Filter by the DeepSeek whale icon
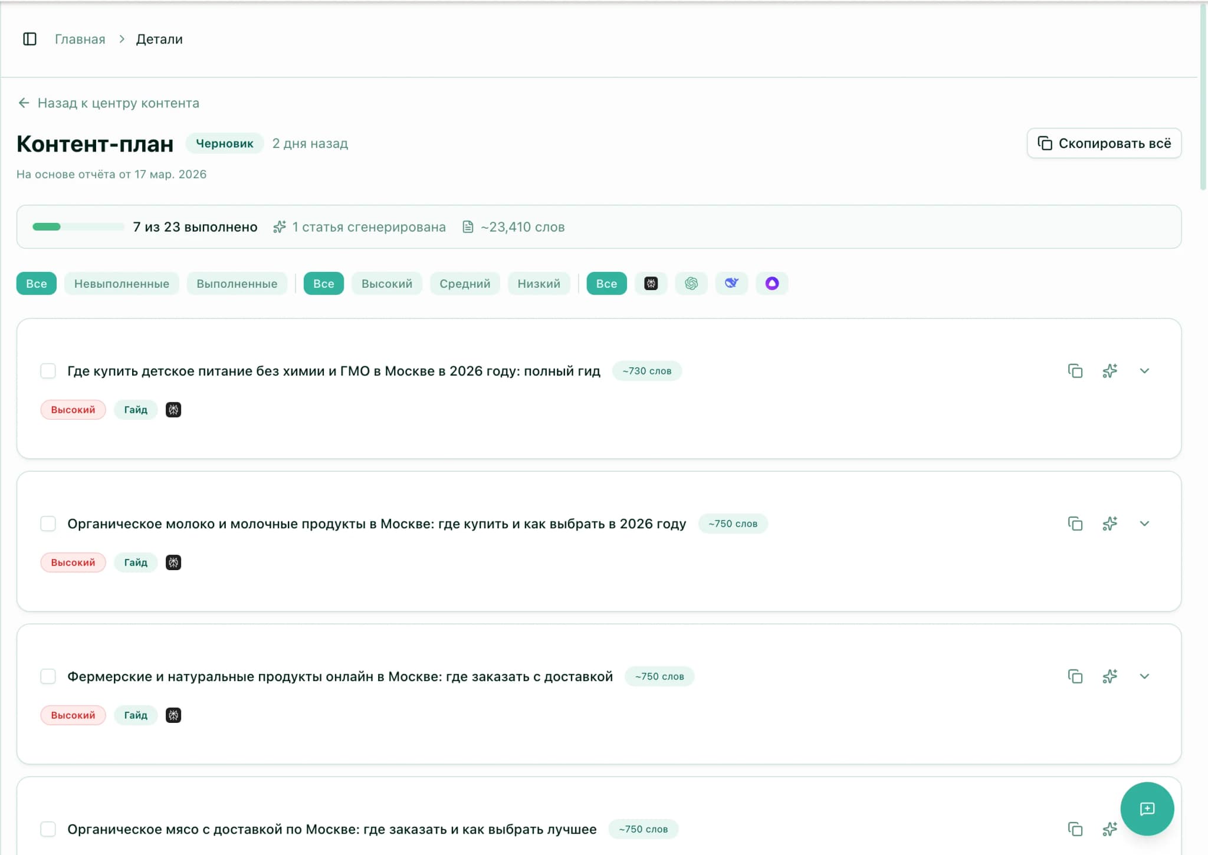This screenshot has width=1208, height=855. click(731, 284)
